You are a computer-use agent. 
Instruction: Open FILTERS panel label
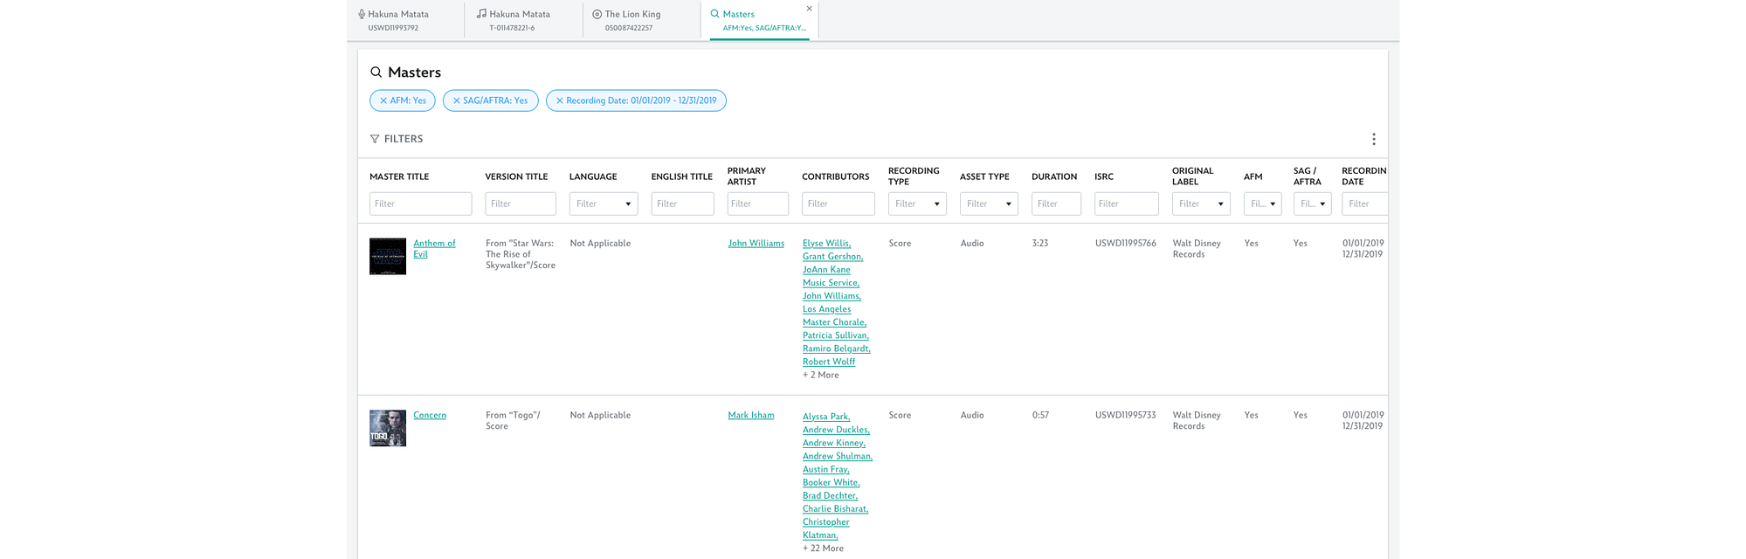[404, 139]
